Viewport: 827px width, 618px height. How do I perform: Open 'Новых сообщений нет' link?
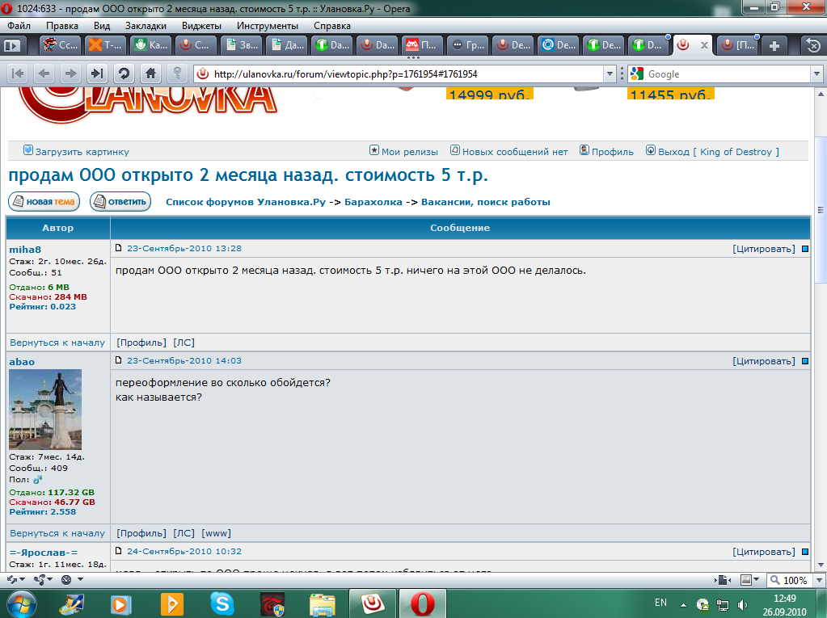[x=515, y=152]
